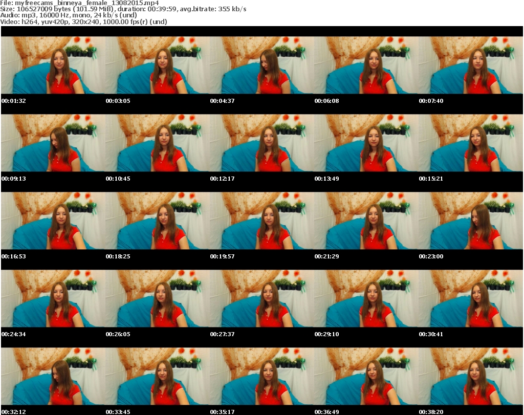Viewport: 524px width, 415px height.
Task: Click the frame thumbnail stamped 00:27:37
Action: 262,298
